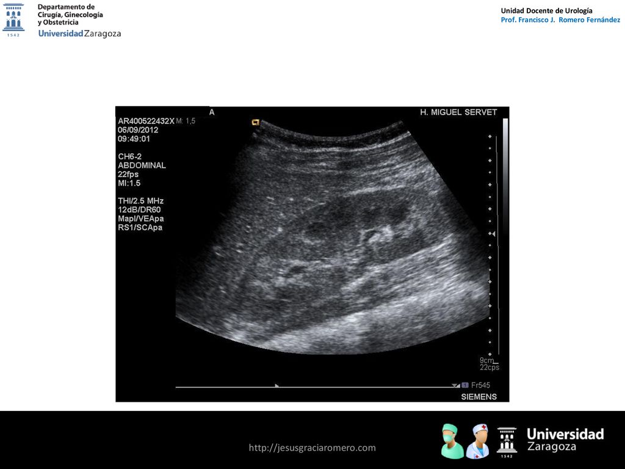The width and height of the screenshot is (625, 469).
Task: Click the 9cm depth label
Action: pos(486,360)
